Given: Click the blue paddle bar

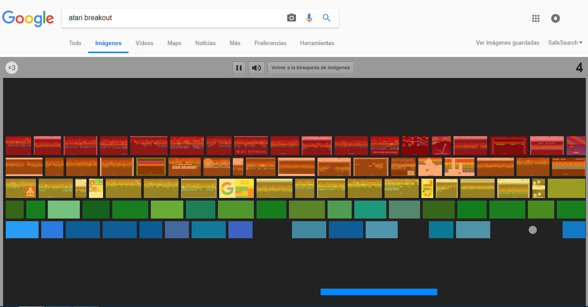Looking at the screenshot, I should point(379,292).
